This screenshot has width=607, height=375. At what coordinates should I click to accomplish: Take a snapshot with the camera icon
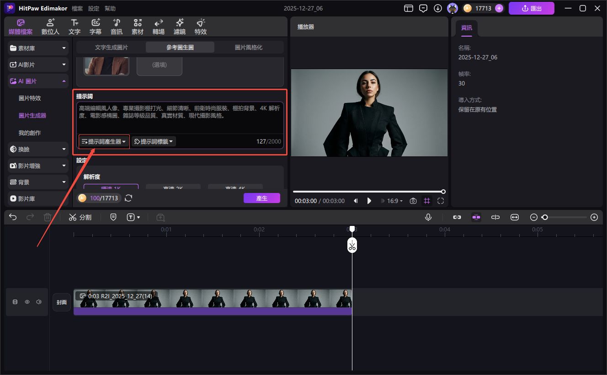(413, 201)
